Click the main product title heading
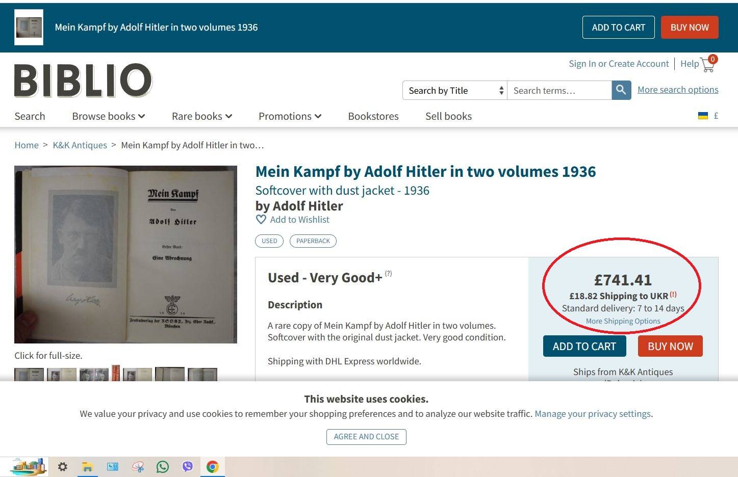Image resolution: width=738 pixels, height=477 pixels. [425, 172]
